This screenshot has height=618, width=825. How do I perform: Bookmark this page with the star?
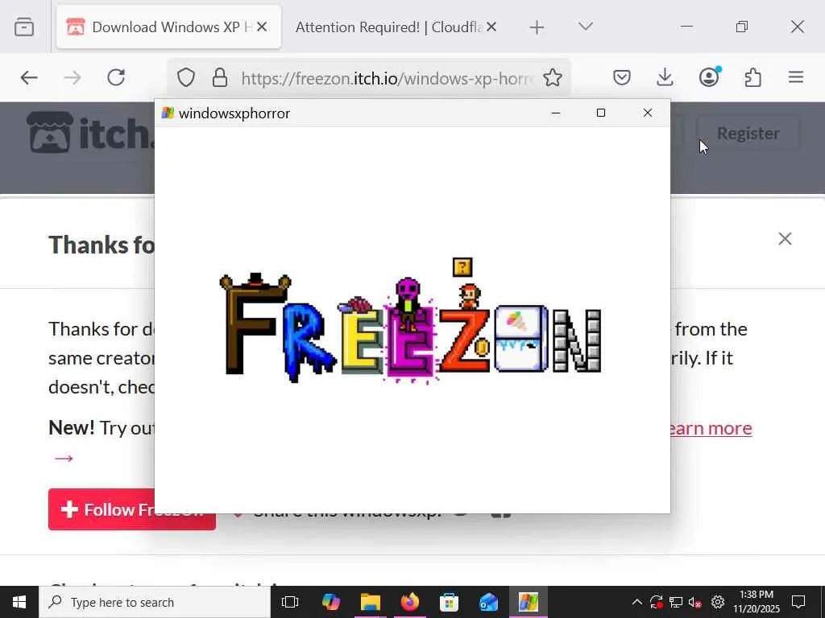pos(553,78)
